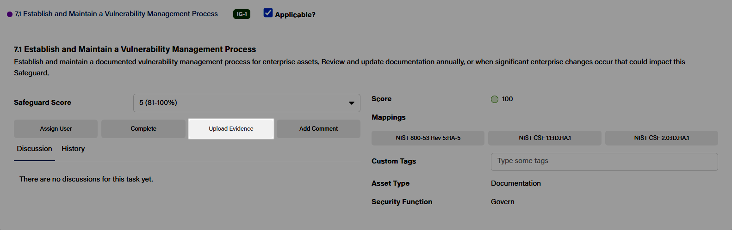732x230 pixels.
Task: Click the Govern security function value
Action: coord(502,202)
